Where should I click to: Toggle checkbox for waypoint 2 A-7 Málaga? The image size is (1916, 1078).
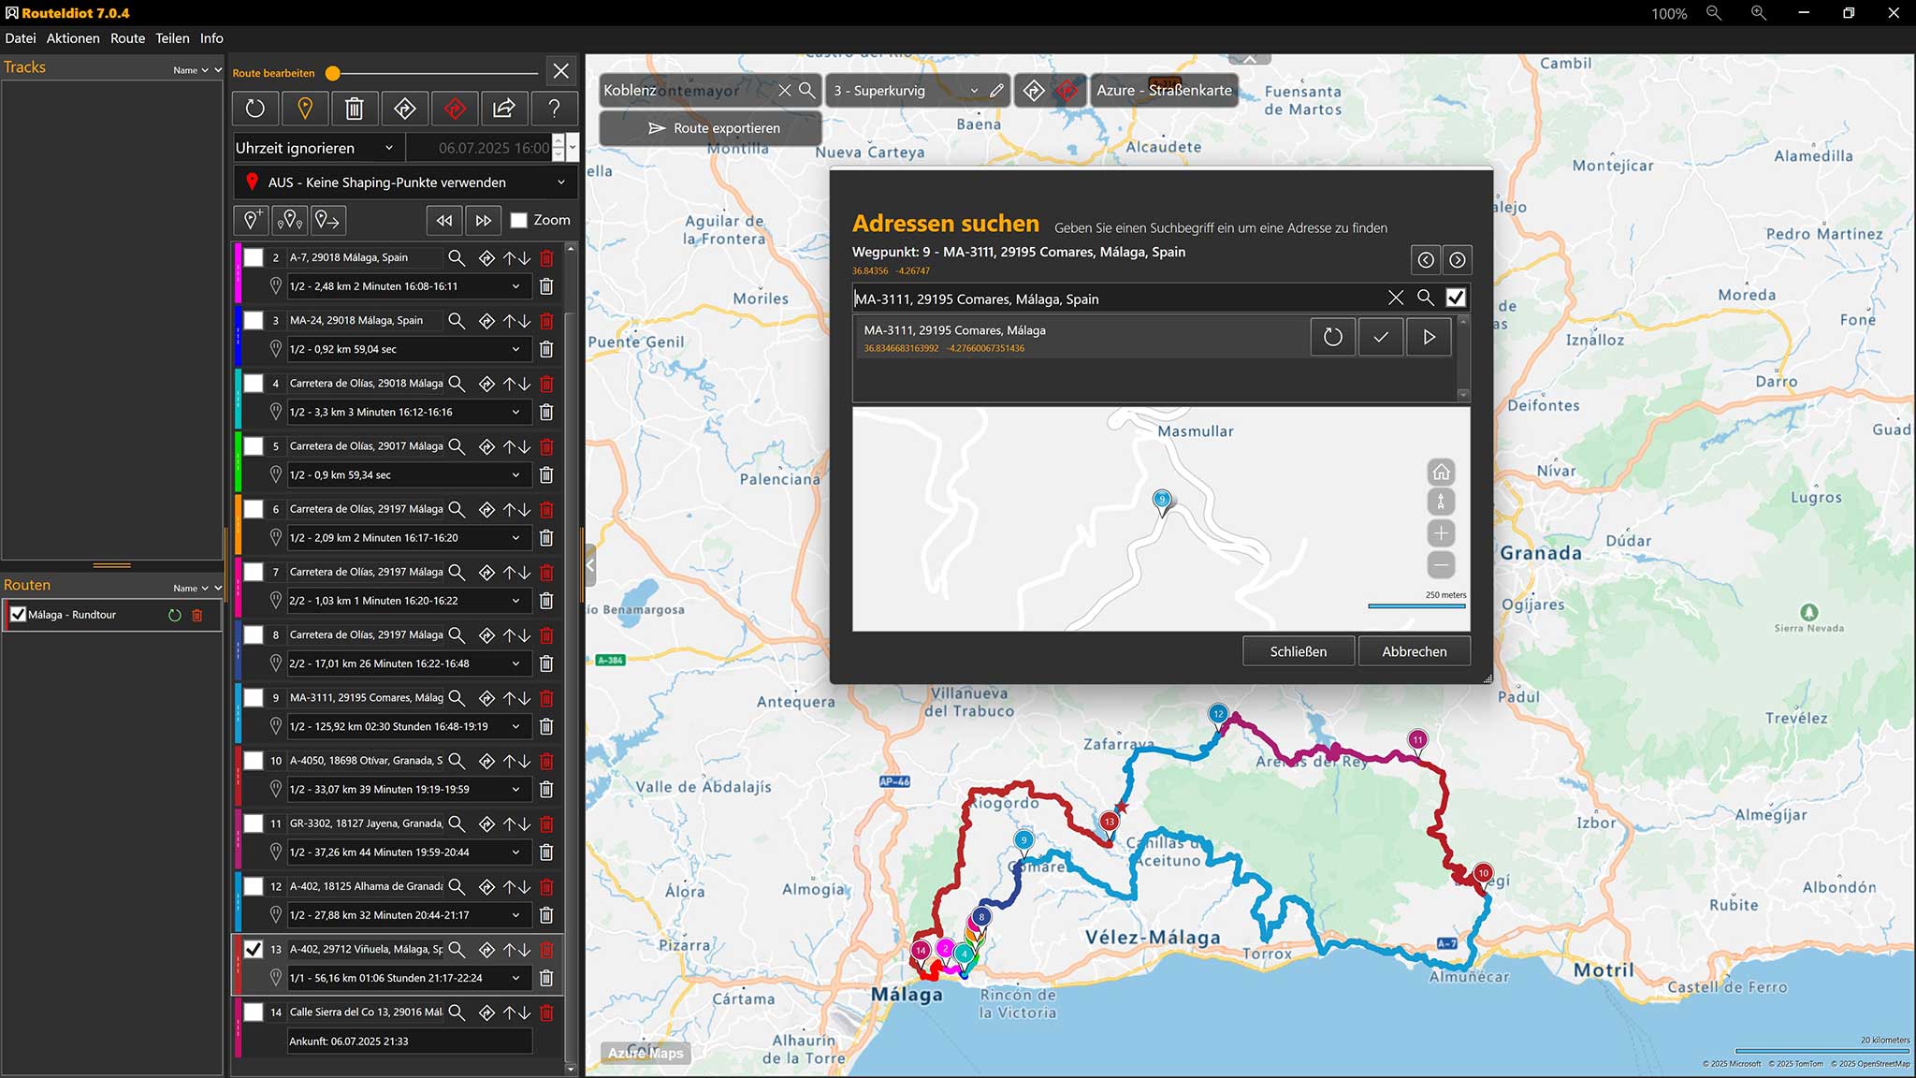click(x=254, y=257)
